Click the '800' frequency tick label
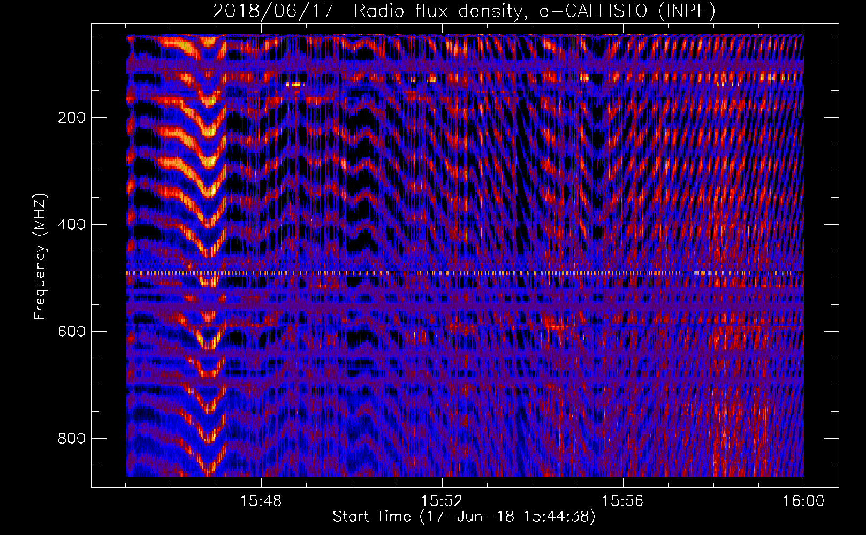866x535 pixels. [72, 439]
